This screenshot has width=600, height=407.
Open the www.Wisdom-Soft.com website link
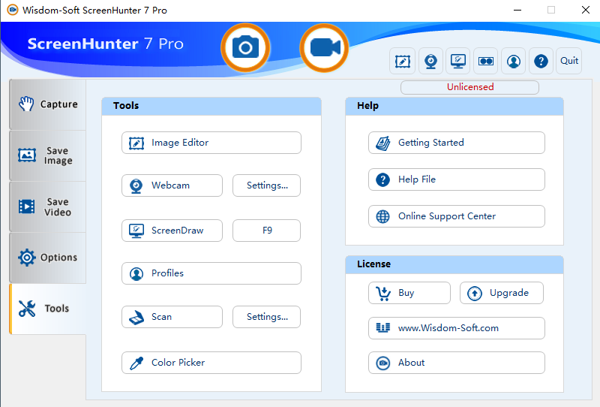point(457,328)
